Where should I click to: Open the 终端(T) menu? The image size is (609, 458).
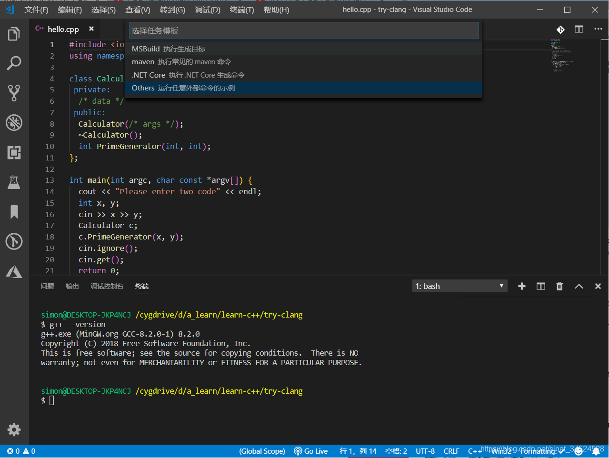coord(242,10)
